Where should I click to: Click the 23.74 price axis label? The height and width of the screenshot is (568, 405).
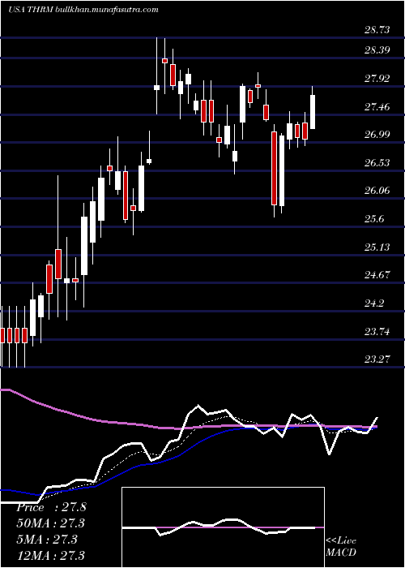pyautogui.click(x=377, y=331)
